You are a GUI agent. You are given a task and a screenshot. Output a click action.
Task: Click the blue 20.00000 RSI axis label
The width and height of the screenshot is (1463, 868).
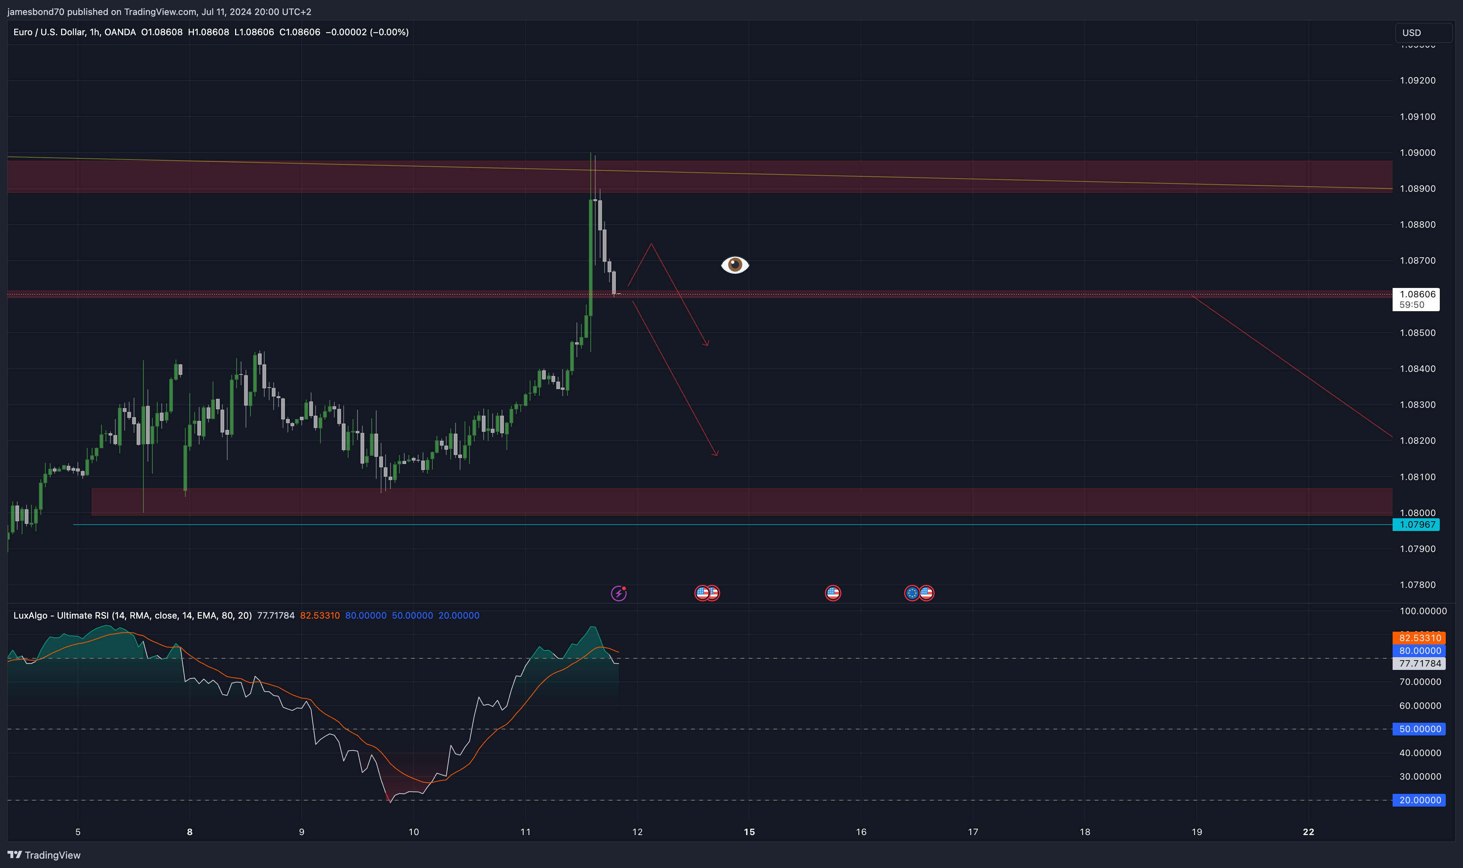coord(1419,800)
